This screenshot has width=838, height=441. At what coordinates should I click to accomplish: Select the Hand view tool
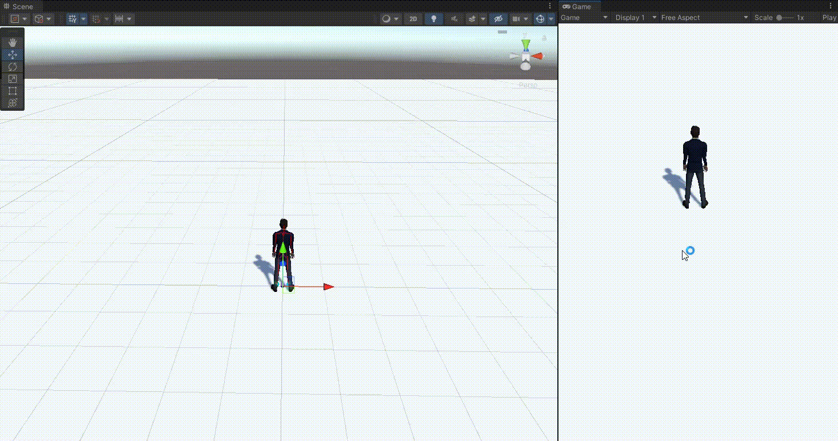pos(13,43)
